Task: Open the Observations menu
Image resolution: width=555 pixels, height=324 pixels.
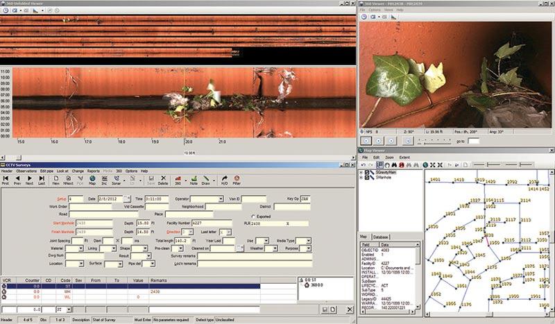Action: [x=27, y=171]
